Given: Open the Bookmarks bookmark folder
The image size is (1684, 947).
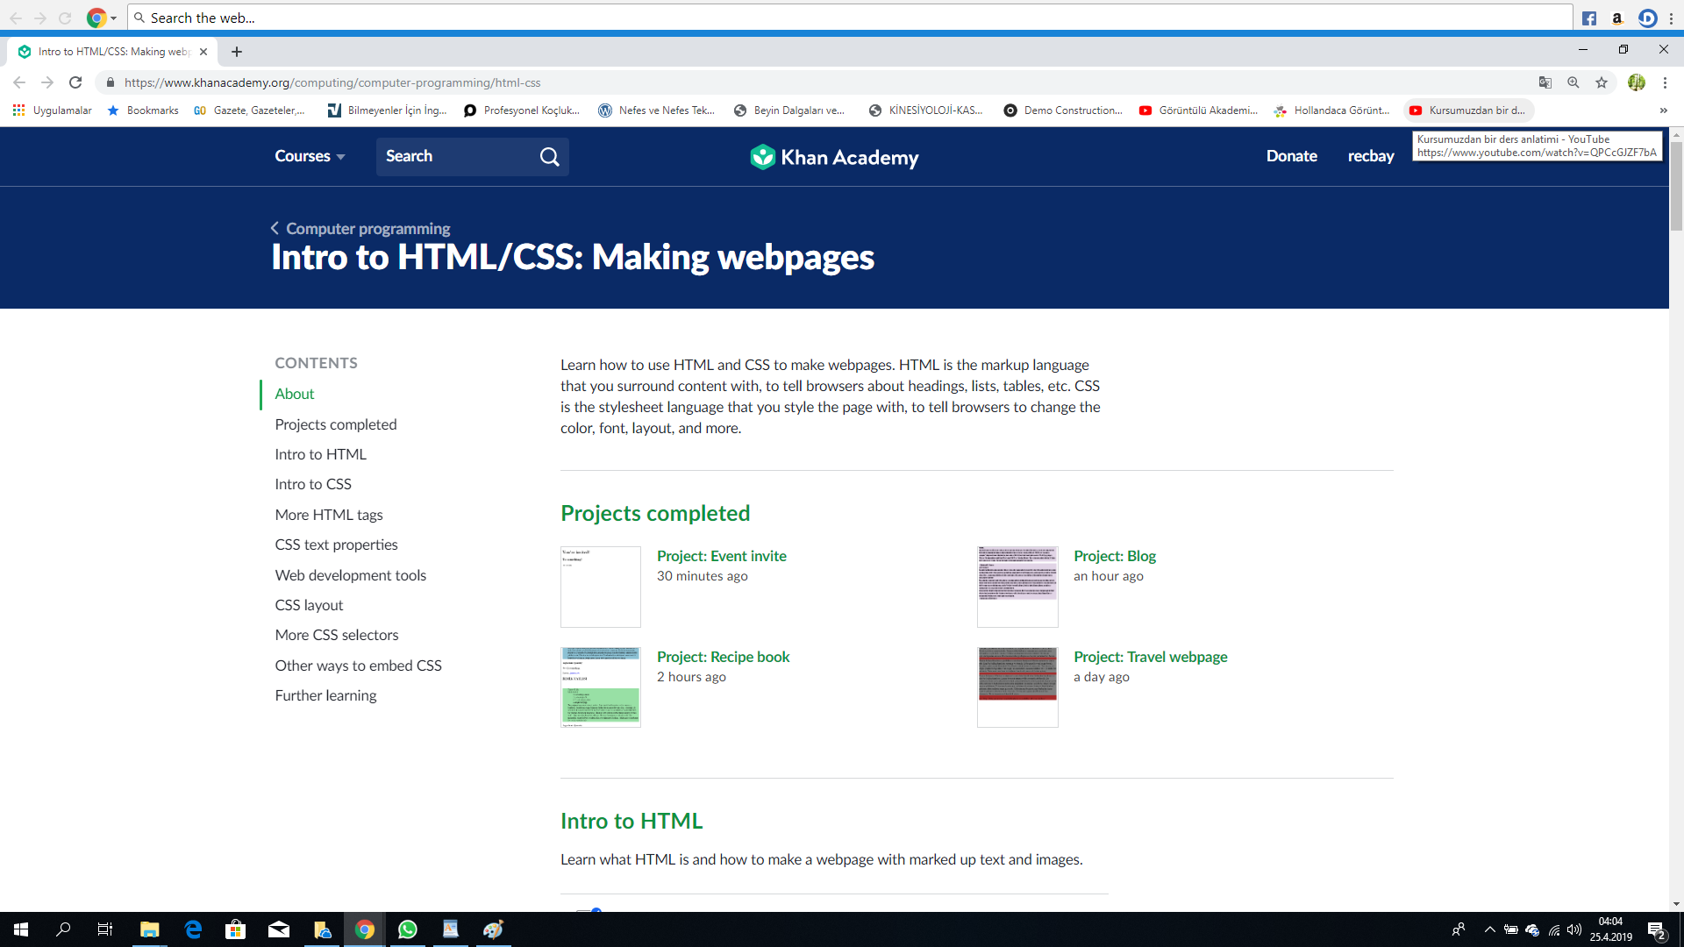Looking at the screenshot, I should pos(143,110).
